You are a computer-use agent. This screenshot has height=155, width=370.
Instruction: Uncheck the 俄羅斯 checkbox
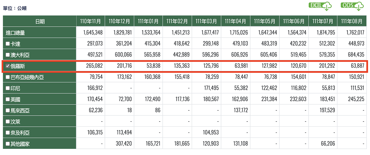point(8,66)
